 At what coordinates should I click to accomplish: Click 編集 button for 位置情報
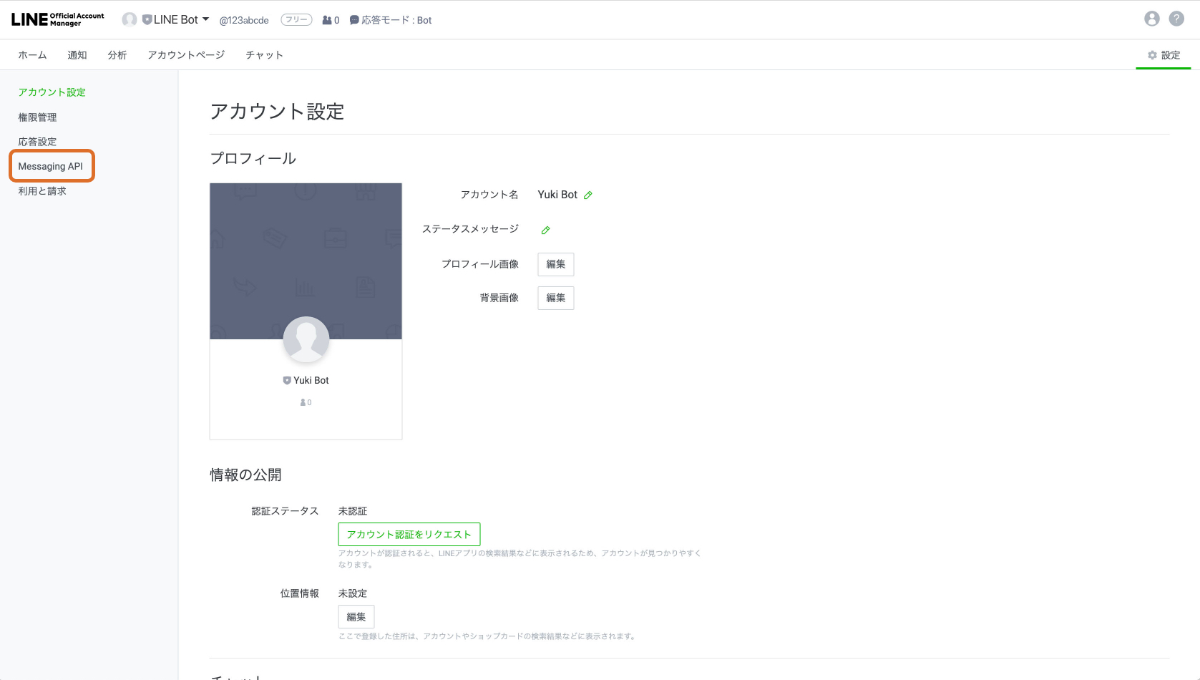pos(356,617)
